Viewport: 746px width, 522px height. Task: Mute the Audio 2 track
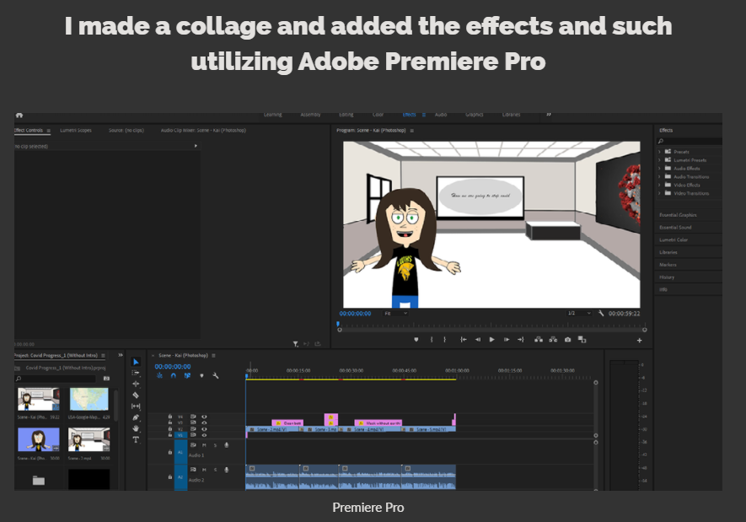pyautogui.click(x=204, y=470)
